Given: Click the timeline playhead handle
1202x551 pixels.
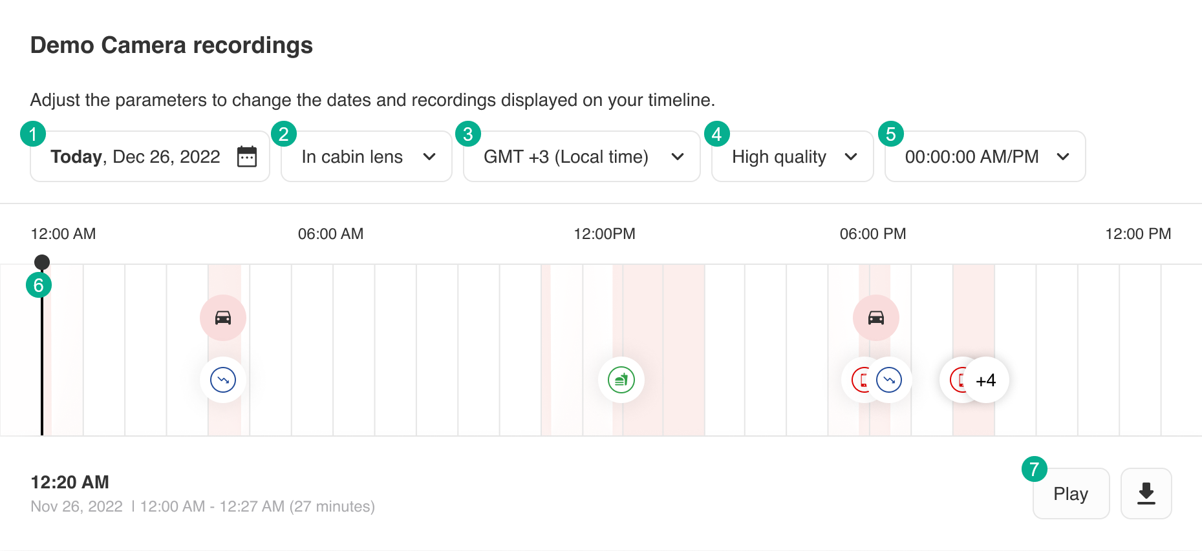Looking at the screenshot, I should (x=42, y=262).
